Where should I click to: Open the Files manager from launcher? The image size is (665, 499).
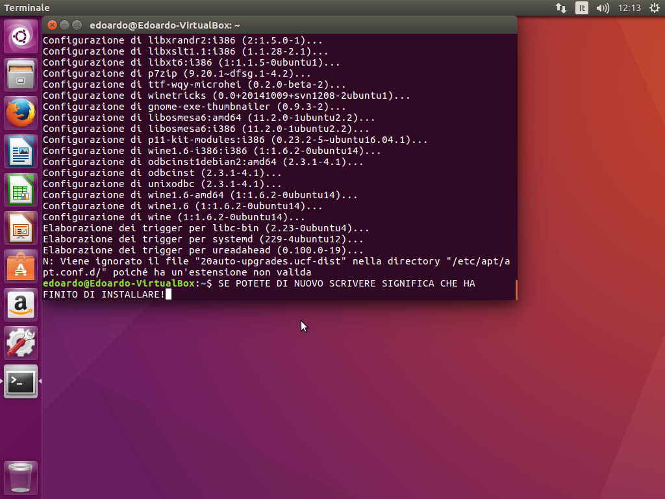coord(21,75)
